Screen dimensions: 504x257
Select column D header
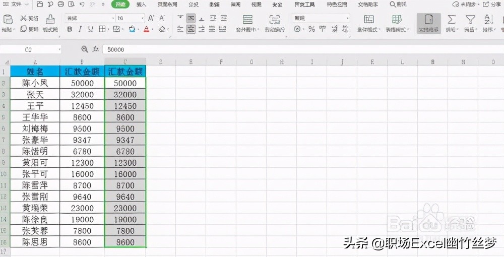(160, 61)
